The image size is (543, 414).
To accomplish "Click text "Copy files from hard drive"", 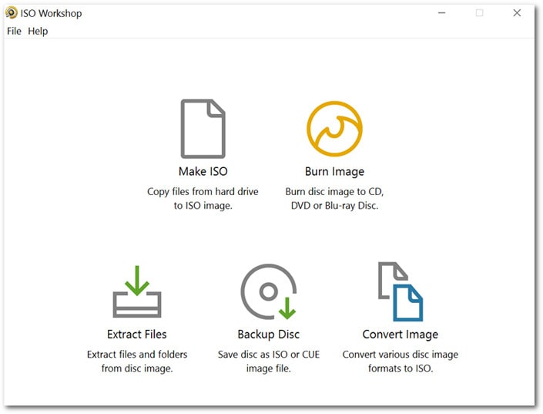I will coord(203,192).
